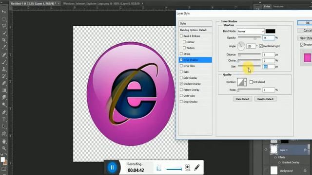Screen dimensions: 312x175
Task: Toggle the Anti-aliased checkbox
Action: pos(251,82)
